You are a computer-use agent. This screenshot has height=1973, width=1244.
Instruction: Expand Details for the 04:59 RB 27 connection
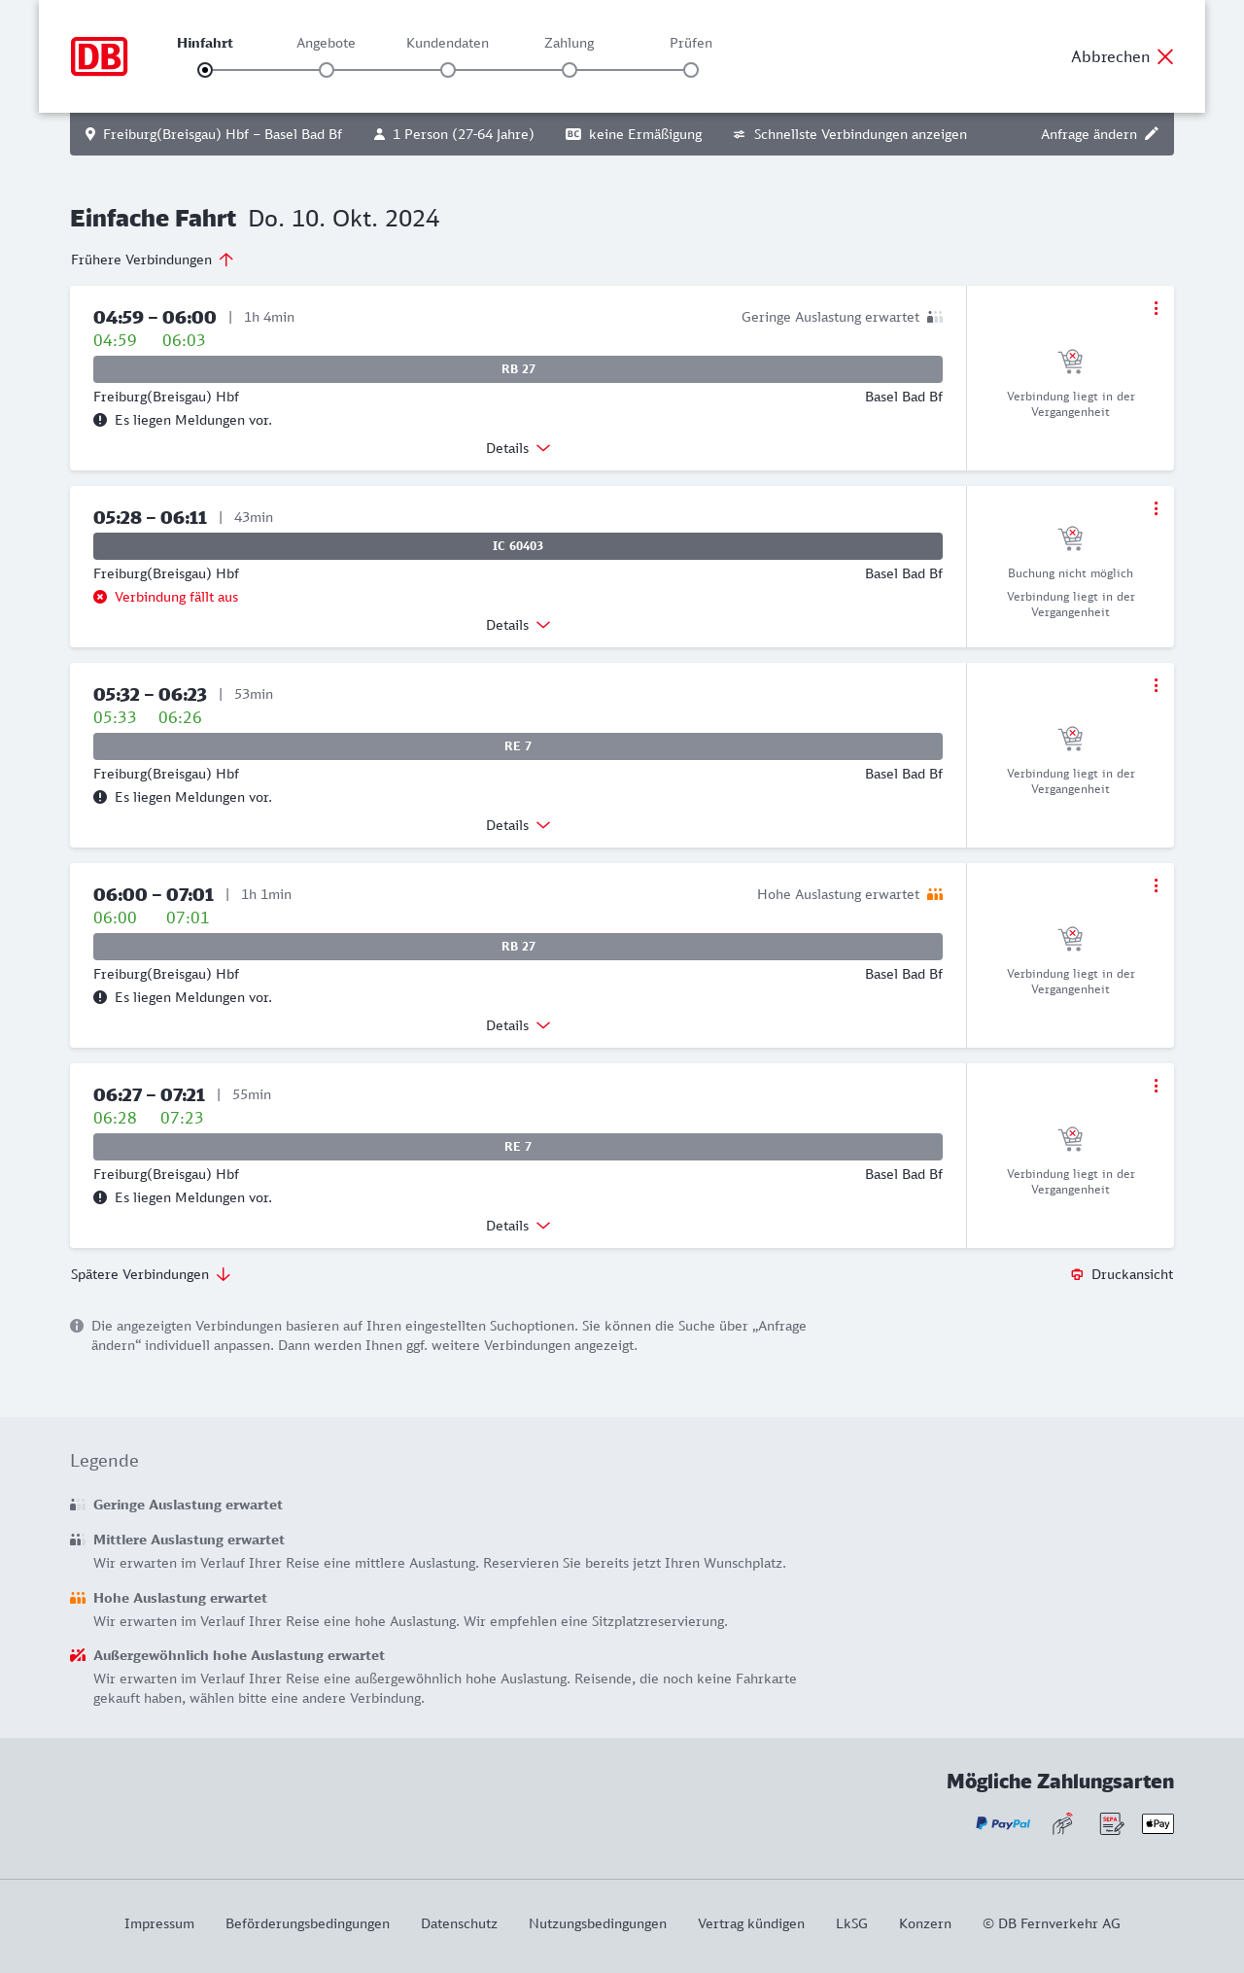[x=518, y=448]
